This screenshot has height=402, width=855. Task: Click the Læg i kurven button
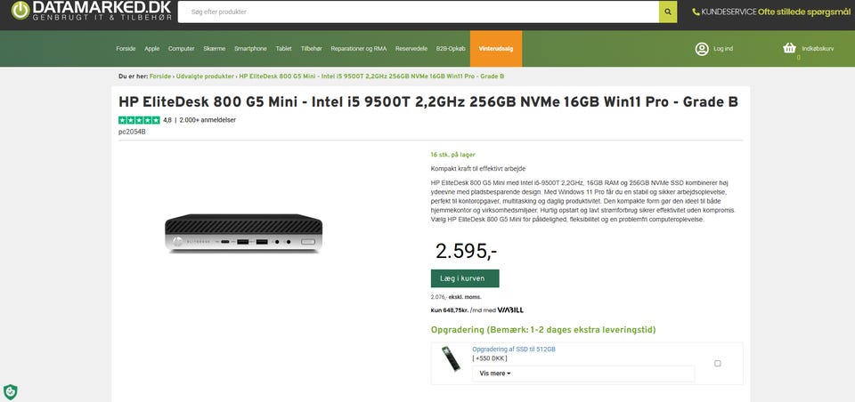465,278
